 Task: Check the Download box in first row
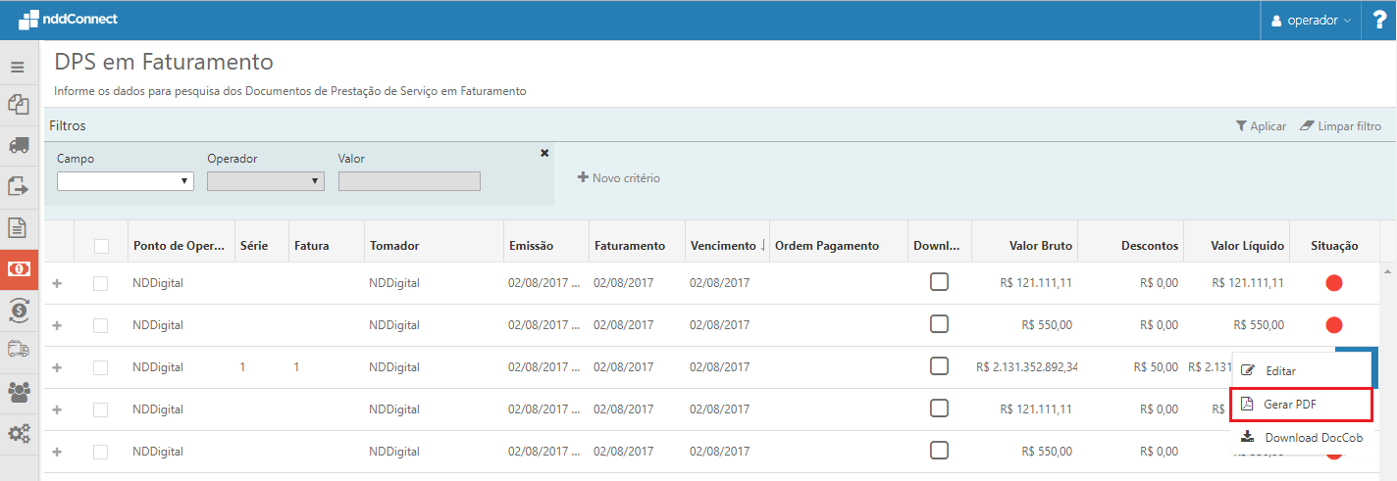pos(939,282)
